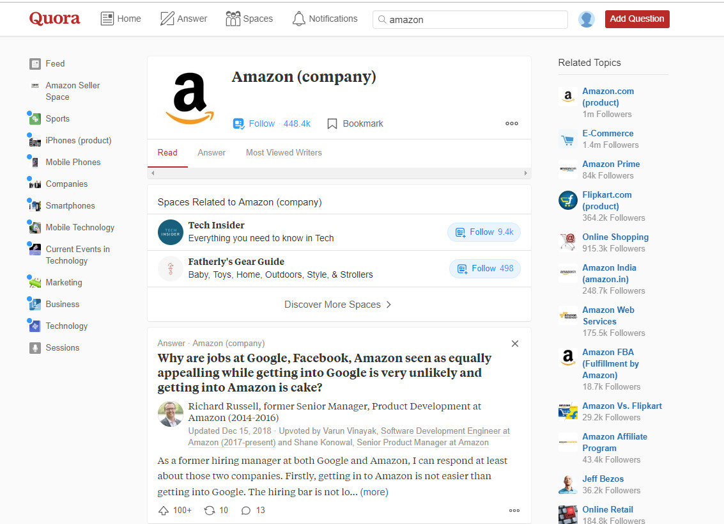Viewport: 724px width, 524px height.
Task: Open Spaces in top navigation
Action: coord(249,19)
